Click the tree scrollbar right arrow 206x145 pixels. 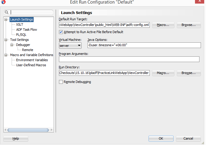(x=51, y=130)
